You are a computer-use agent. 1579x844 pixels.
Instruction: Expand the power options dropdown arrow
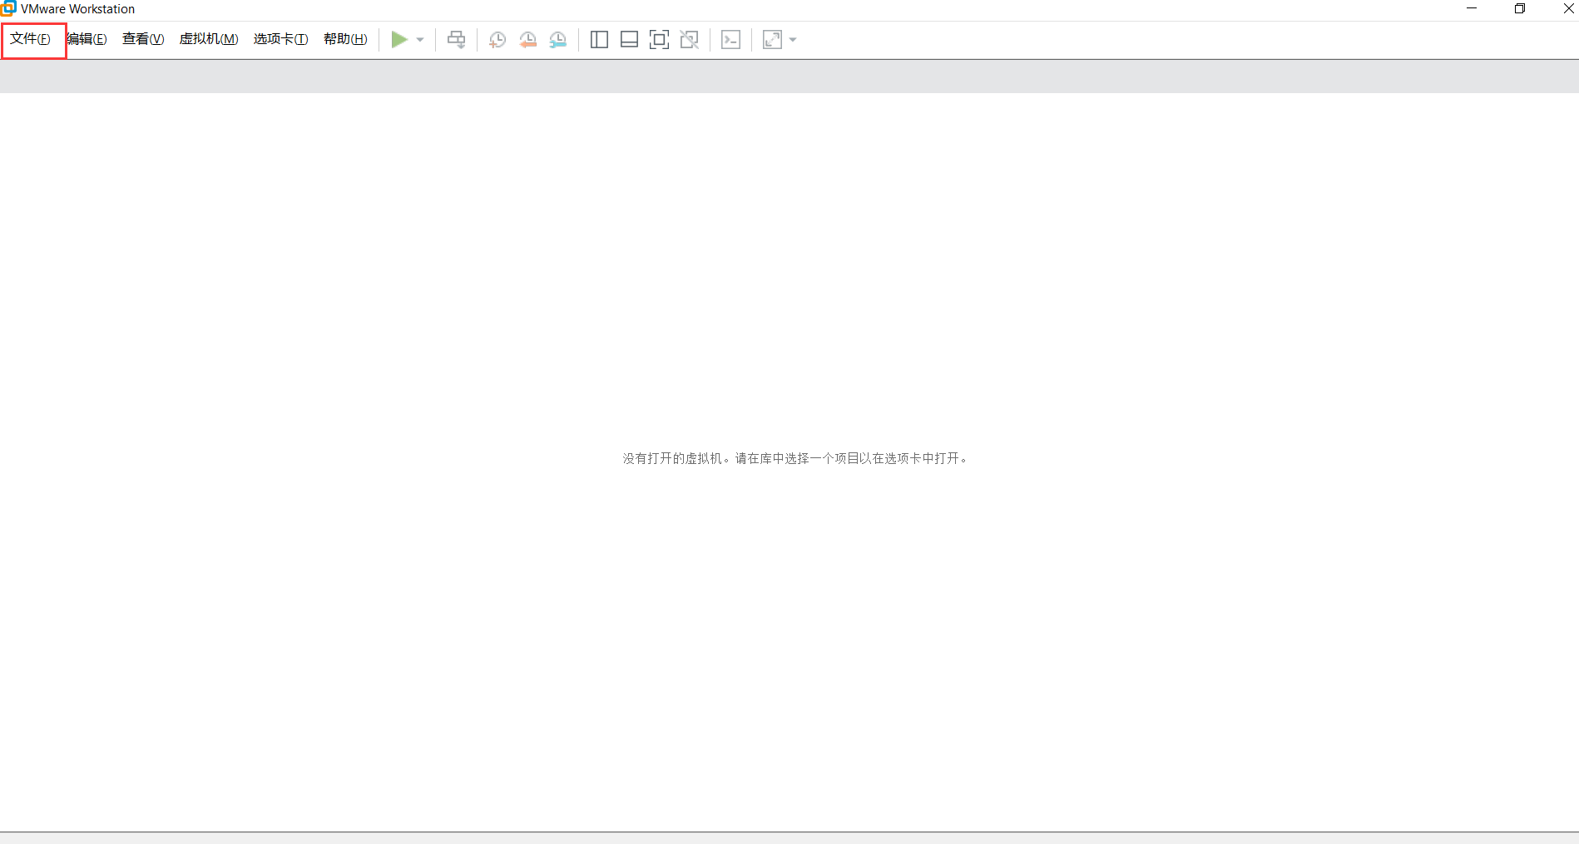[420, 40]
